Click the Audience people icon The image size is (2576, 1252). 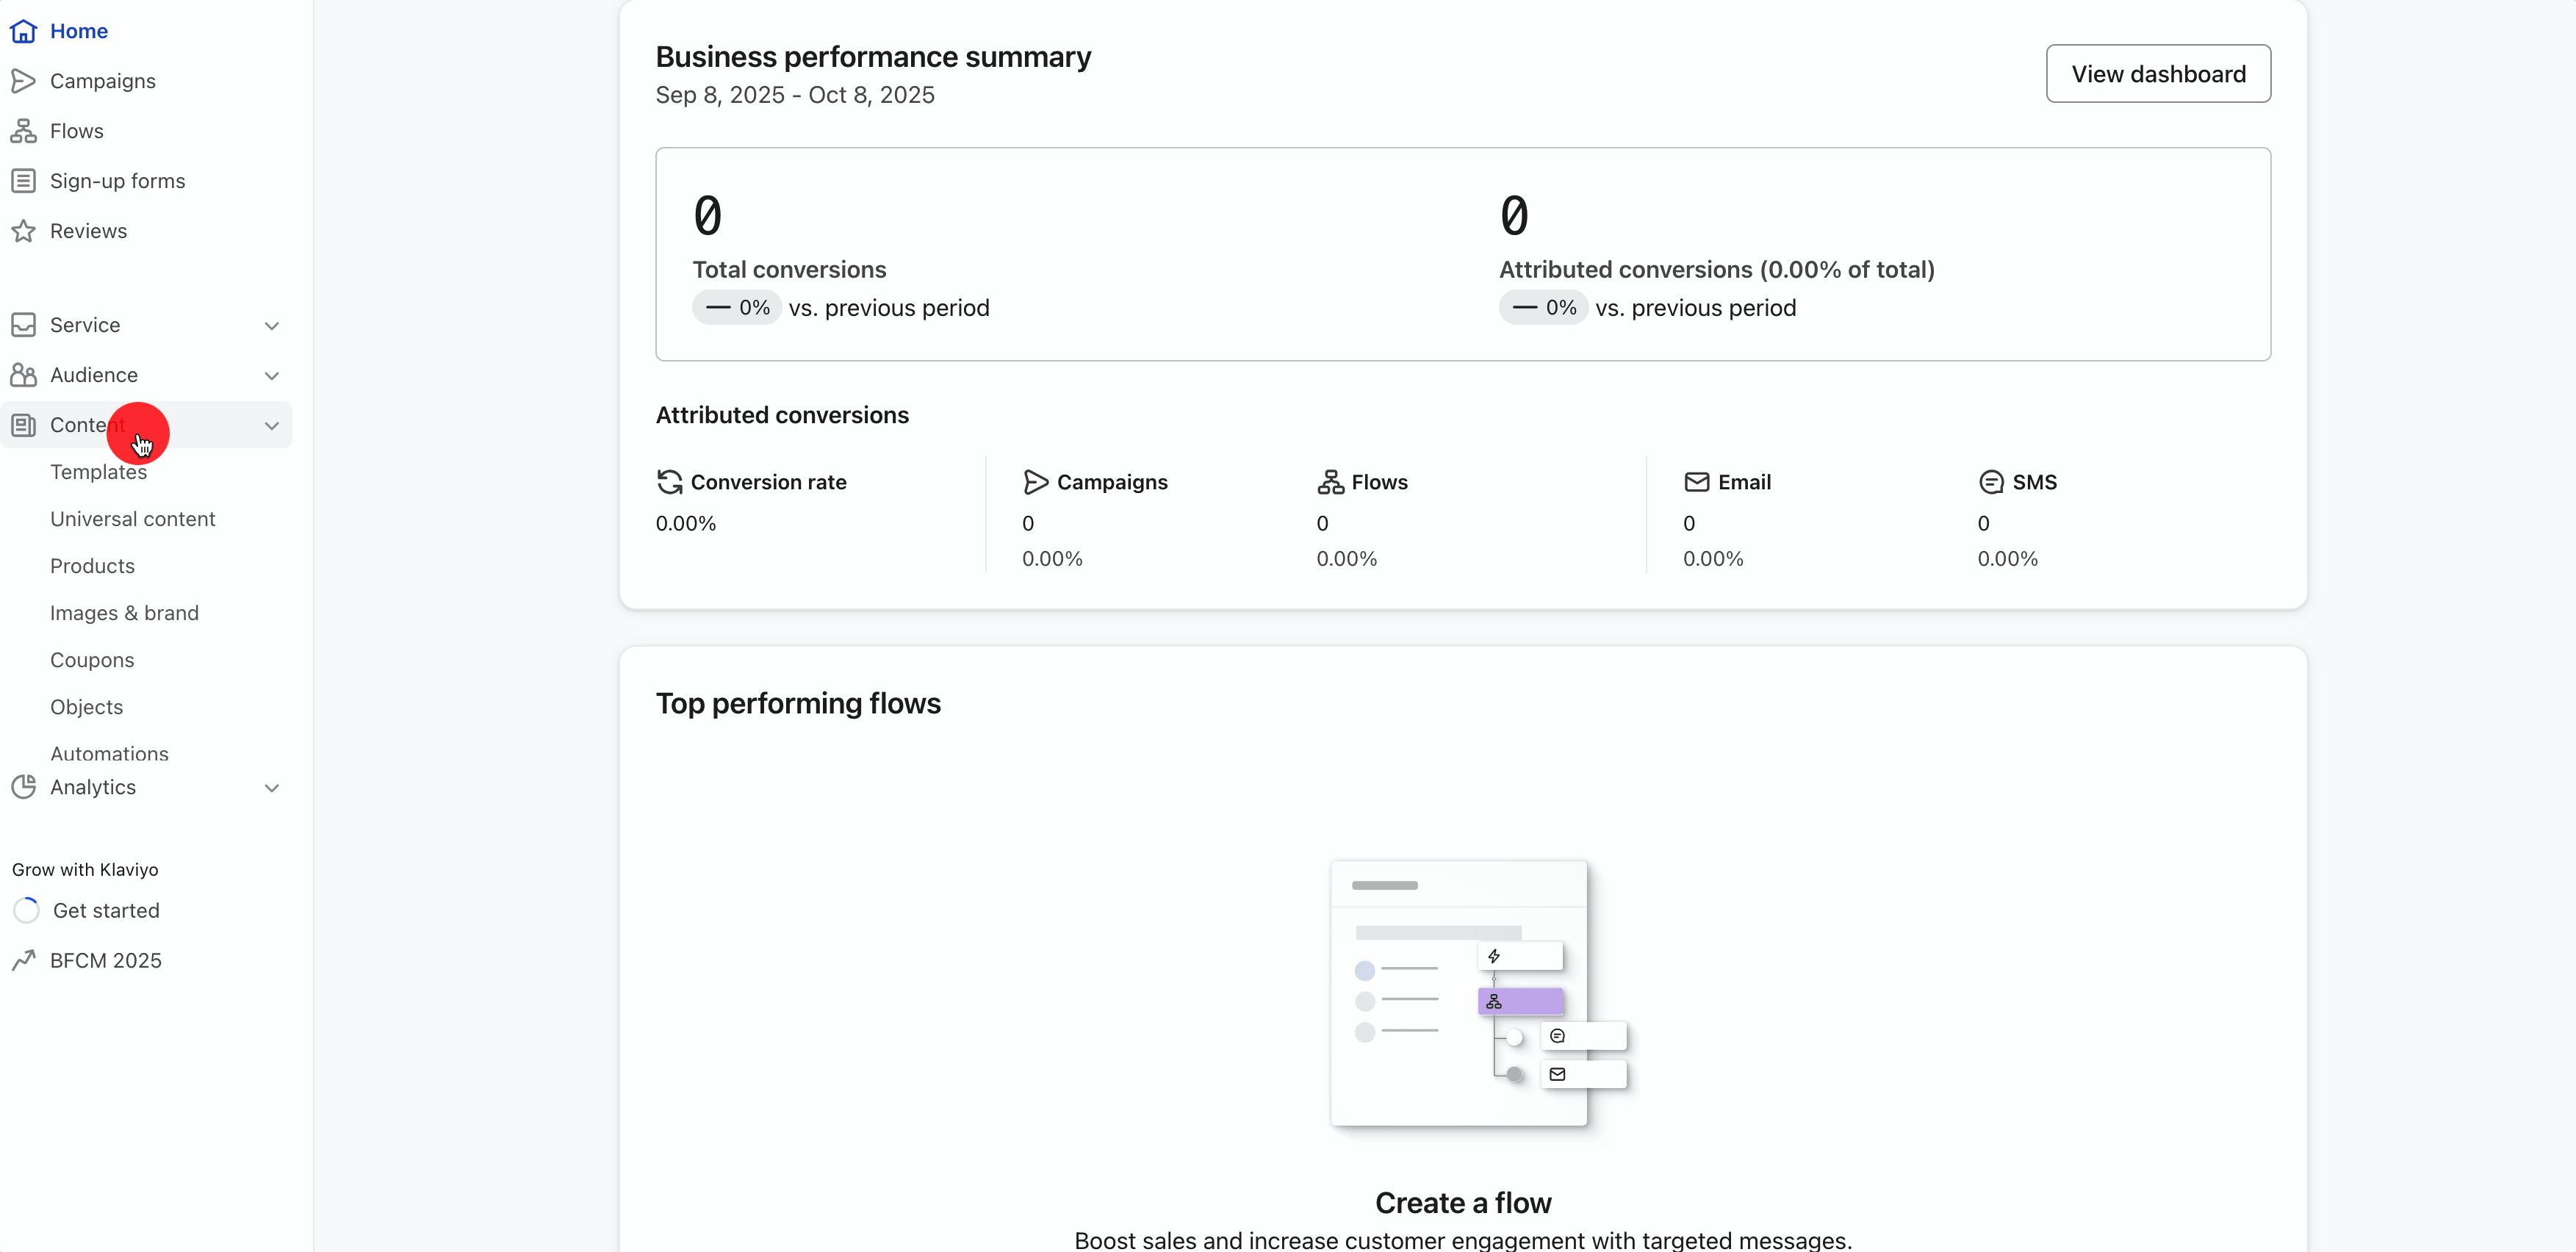[23, 375]
